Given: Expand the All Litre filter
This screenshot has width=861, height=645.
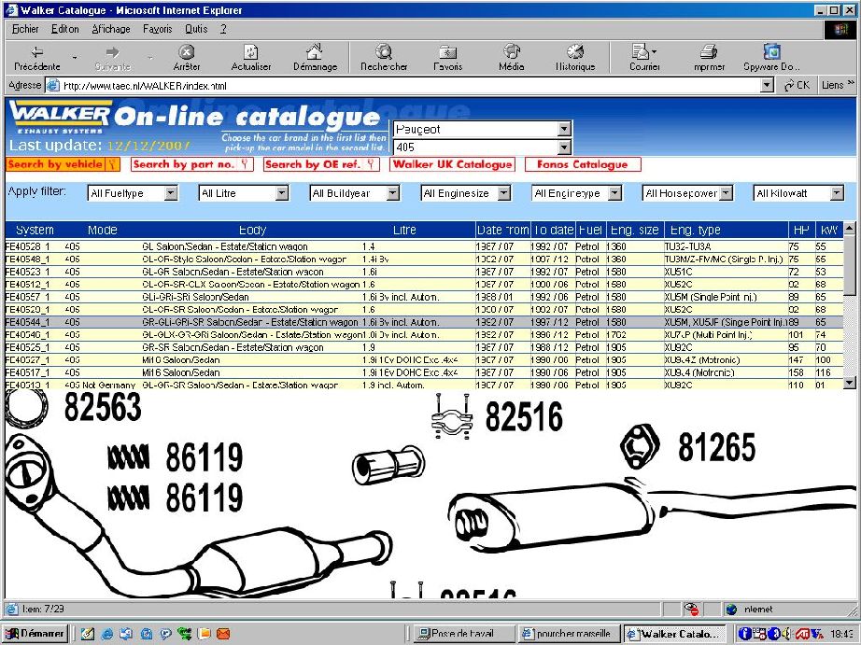Looking at the screenshot, I should click(x=243, y=193).
